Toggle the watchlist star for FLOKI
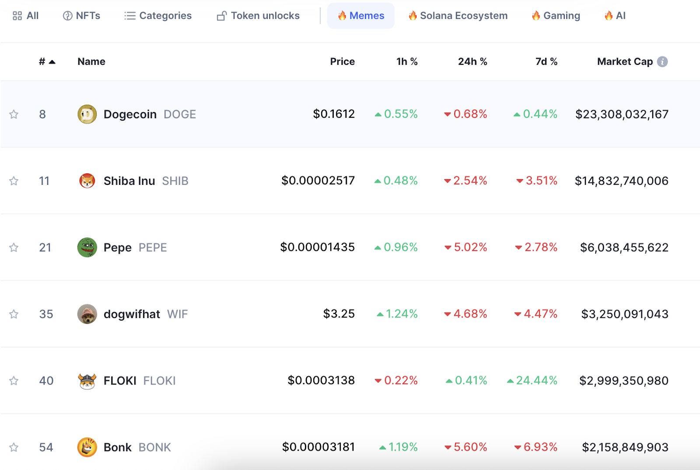700x470 pixels. coord(14,381)
